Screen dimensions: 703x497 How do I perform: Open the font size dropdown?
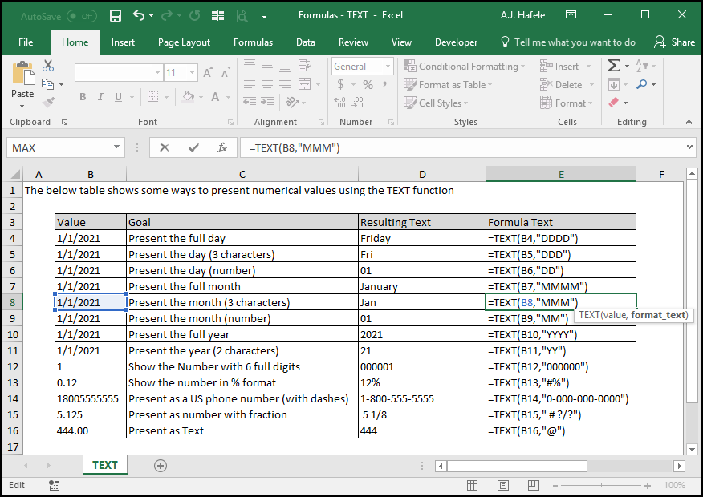[193, 72]
